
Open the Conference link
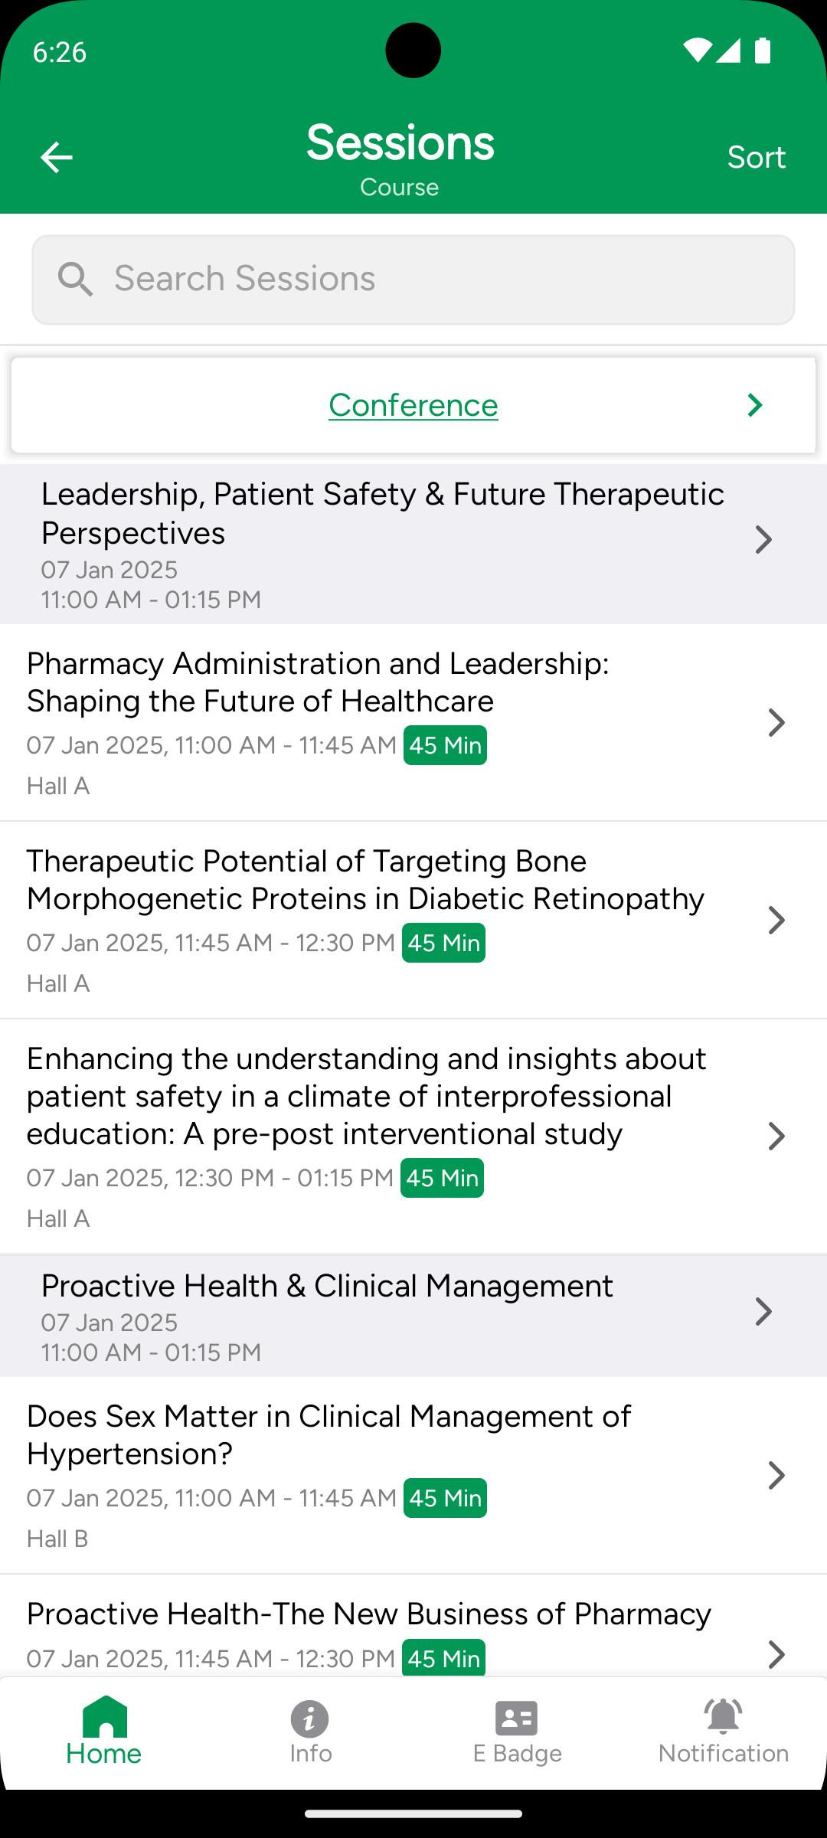413,405
